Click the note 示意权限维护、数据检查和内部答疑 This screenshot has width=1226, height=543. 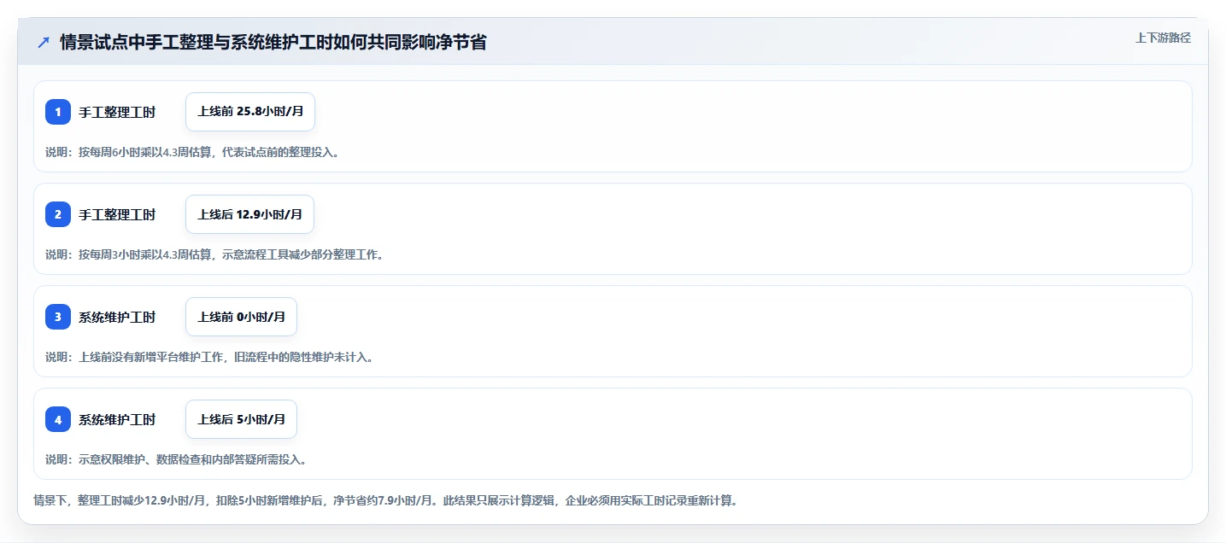pos(176,459)
